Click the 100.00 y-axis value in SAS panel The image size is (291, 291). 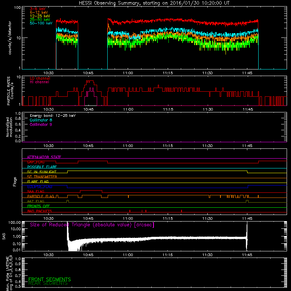pos(15,223)
